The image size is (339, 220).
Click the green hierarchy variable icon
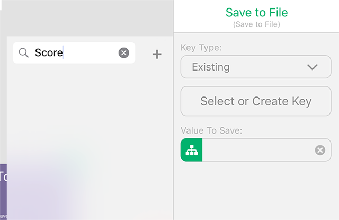click(x=192, y=150)
